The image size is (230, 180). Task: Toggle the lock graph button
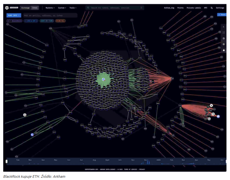point(224,50)
